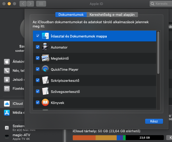
Task: Click the Automator robot icon
Action: click(45, 47)
